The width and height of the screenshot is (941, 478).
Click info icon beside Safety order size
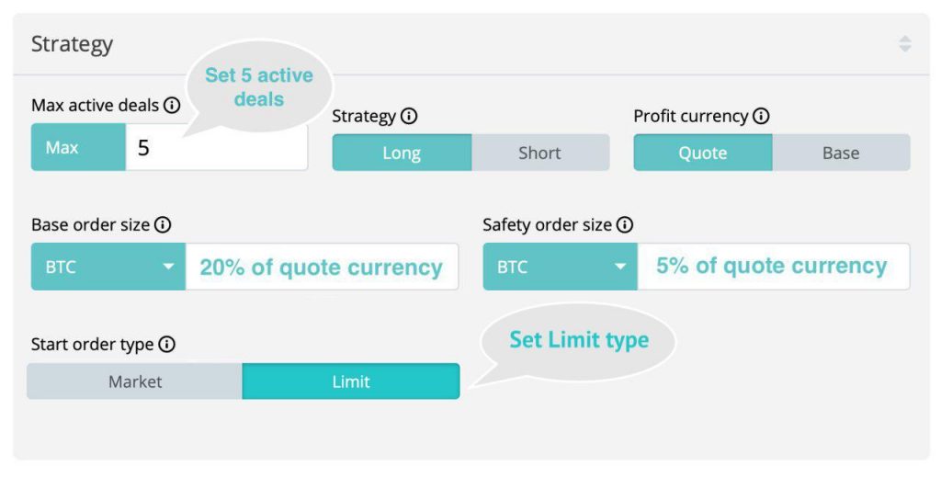pyautogui.click(x=625, y=225)
